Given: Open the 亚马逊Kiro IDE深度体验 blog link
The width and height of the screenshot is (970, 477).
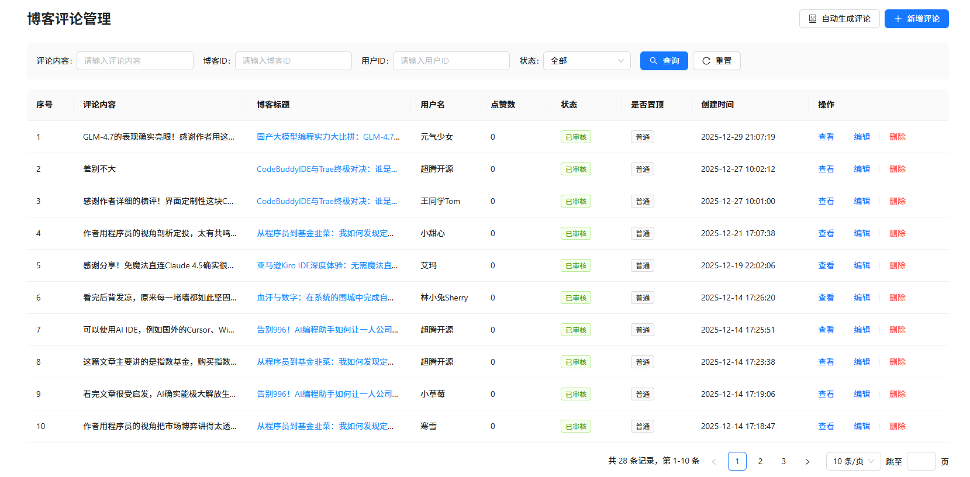Looking at the screenshot, I should [x=327, y=265].
